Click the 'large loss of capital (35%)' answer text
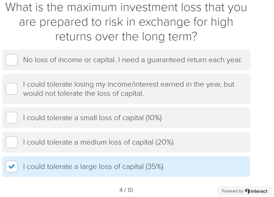The width and height of the screenshot is (274, 197). [x=93, y=167]
